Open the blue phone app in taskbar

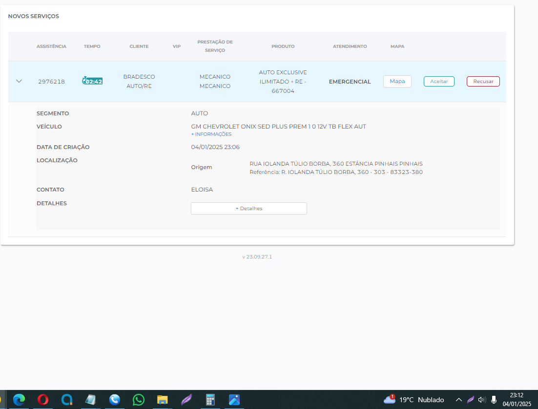pyautogui.click(x=115, y=400)
